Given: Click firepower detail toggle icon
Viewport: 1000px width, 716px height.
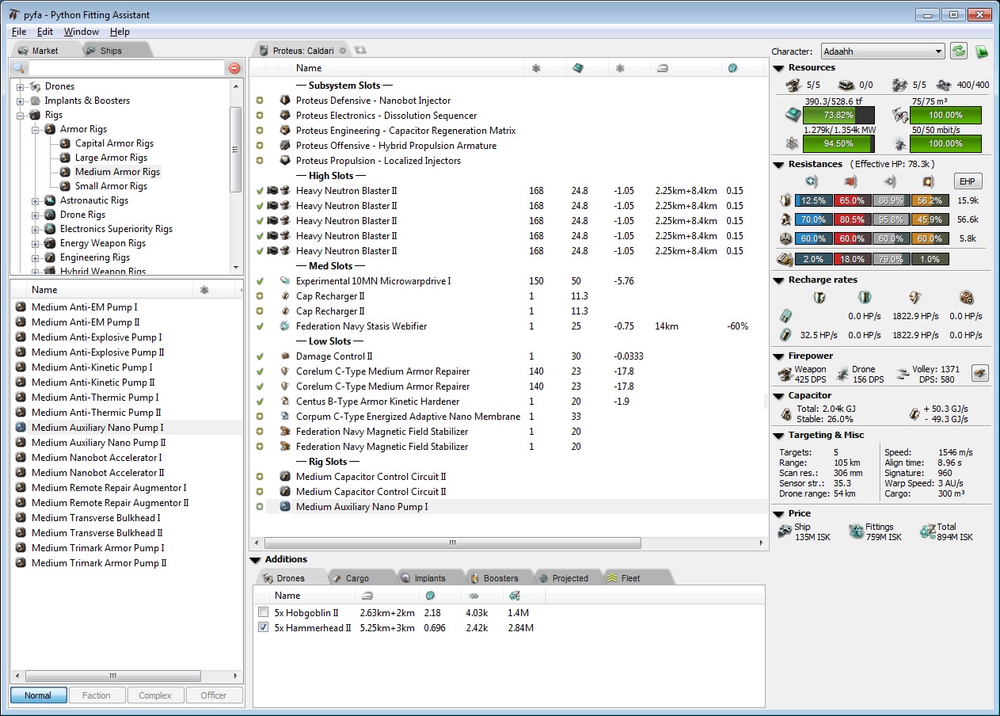Looking at the screenshot, I should point(980,373).
